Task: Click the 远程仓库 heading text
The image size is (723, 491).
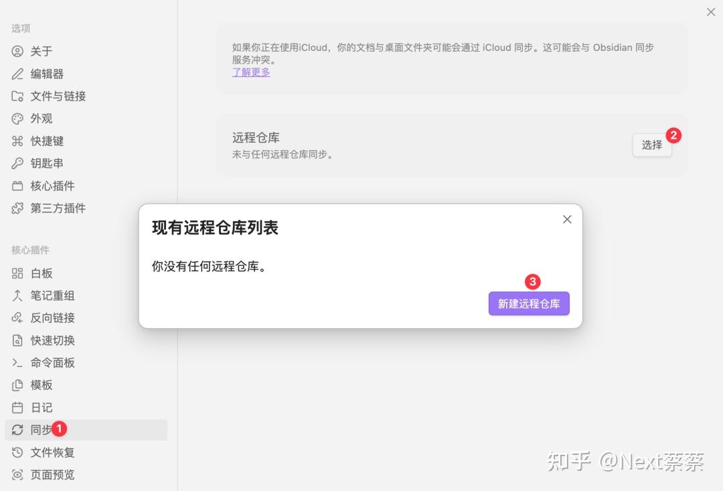Action: [x=256, y=137]
